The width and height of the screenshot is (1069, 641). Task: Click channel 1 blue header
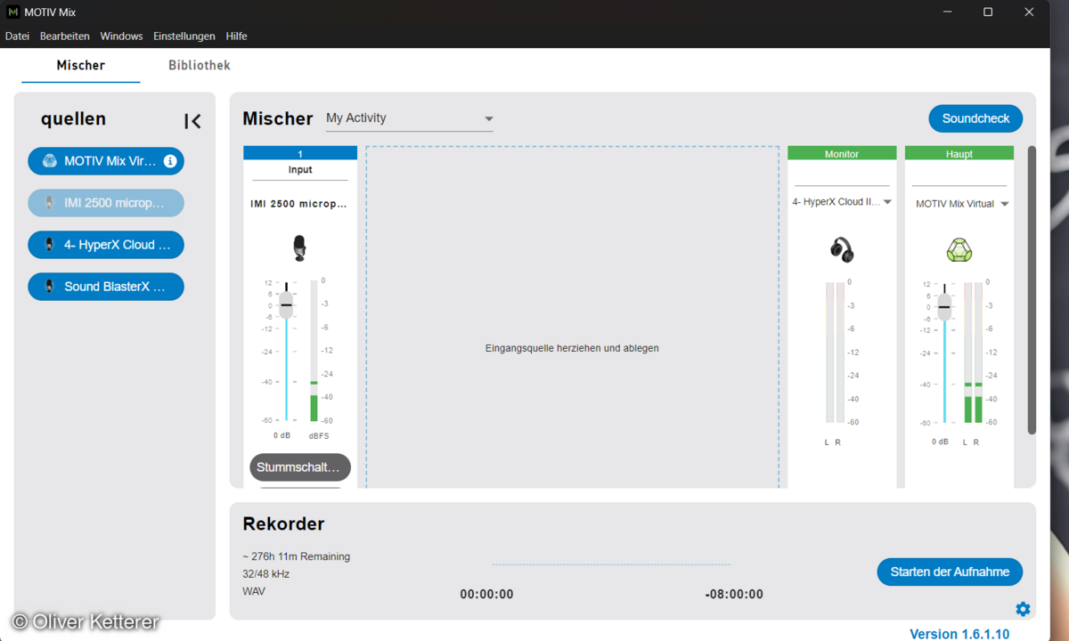[x=300, y=153]
